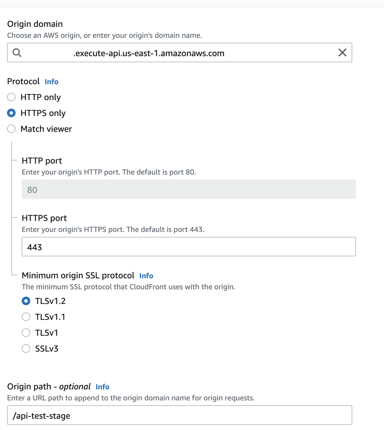Viewport: 384px width, 430px height.
Task: Select SSLv3 as minimum SSL protocol
Action: pyautogui.click(x=26, y=349)
